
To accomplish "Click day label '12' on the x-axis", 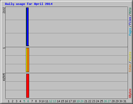I will (51, 101).
